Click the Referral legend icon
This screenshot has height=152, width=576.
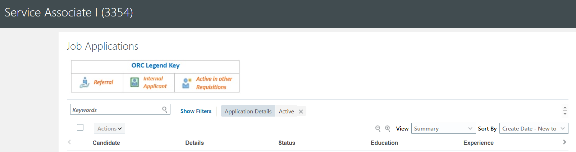(84, 83)
